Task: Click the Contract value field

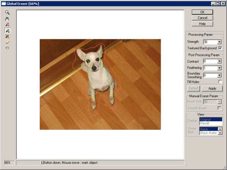Action: (x=210, y=61)
